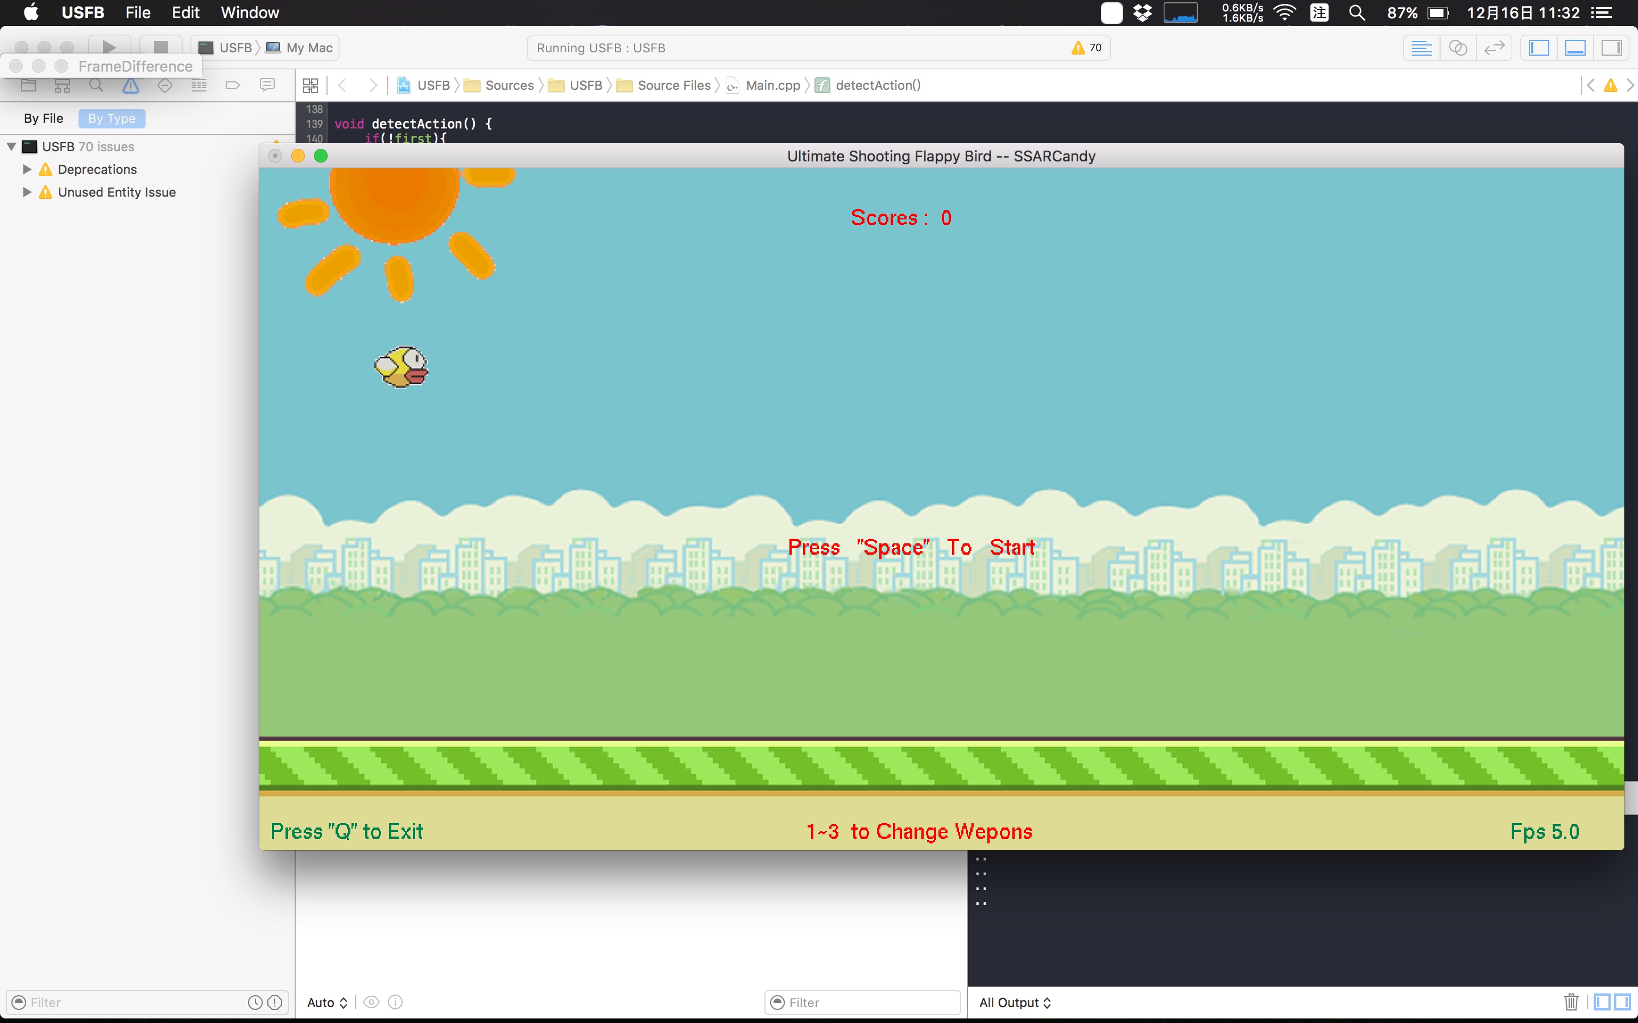Select the Standard editor lines icon
This screenshot has width=1638, height=1023.
1421,47
